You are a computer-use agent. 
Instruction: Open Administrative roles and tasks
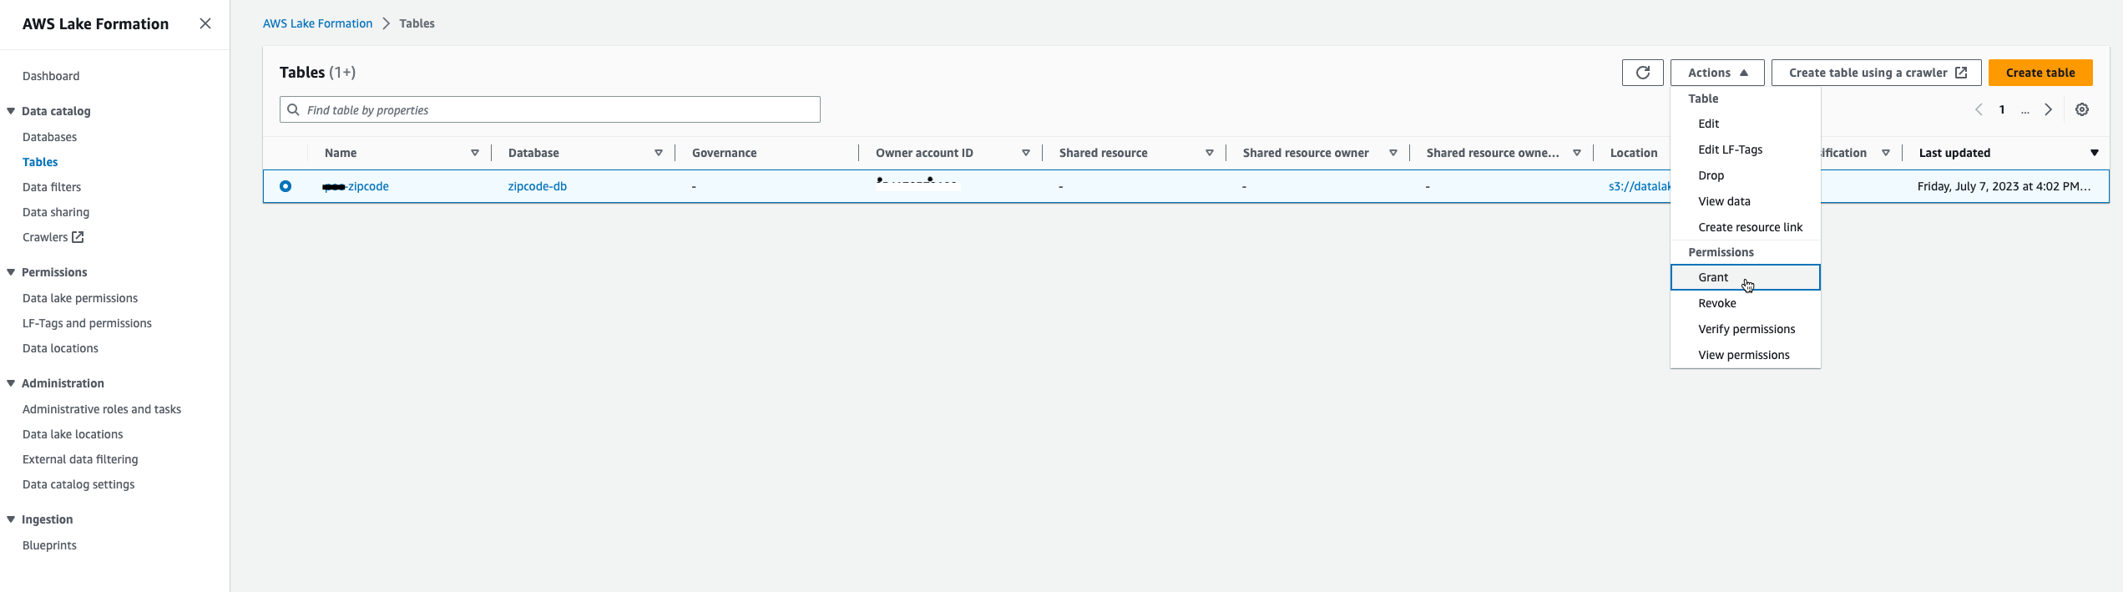102,409
